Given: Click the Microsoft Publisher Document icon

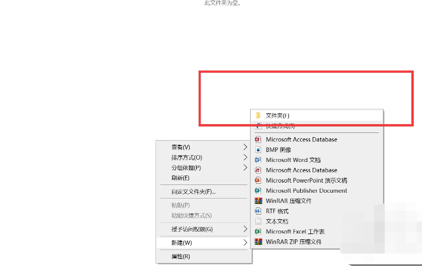Looking at the screenshot, I should pyautogui.click(x=258, y=190).
